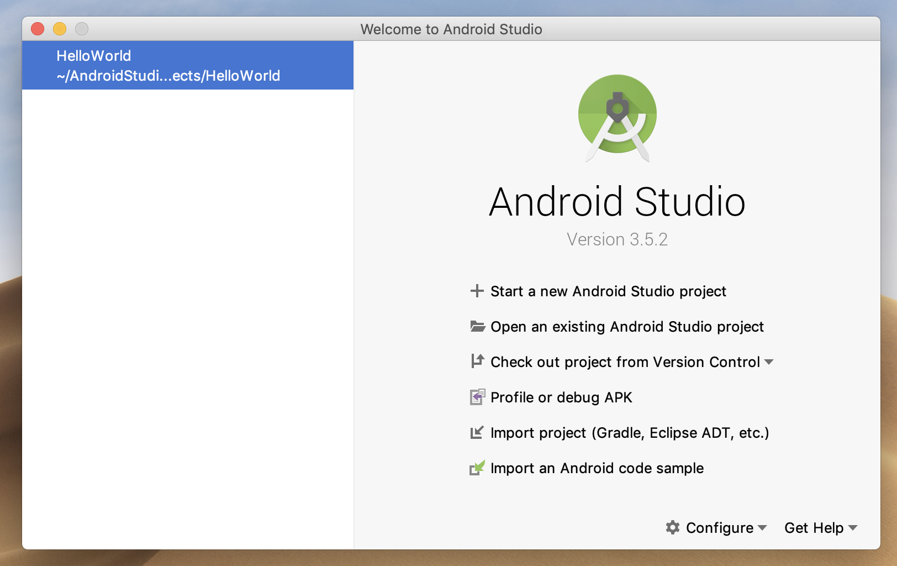Open the HelloWorld recent project
This screenshot has width=897, height=566.
pyautogui.click(x=188, y=65)
